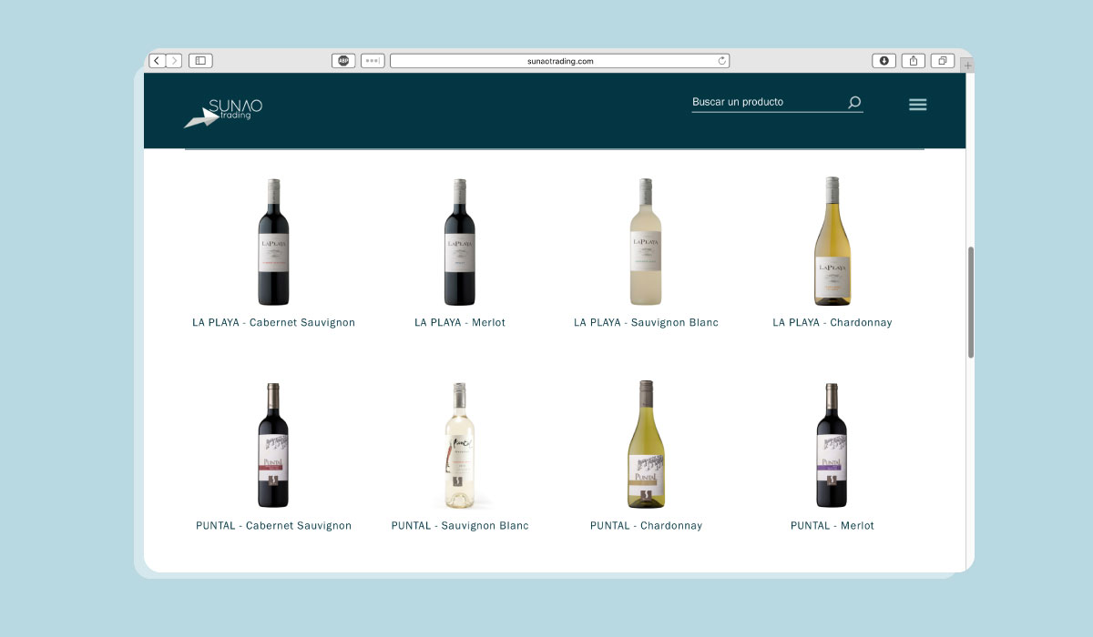Screen dimensions: 1093x637
Task: Select the La Playa Merlot bottle image
Action: pos(460,242)
